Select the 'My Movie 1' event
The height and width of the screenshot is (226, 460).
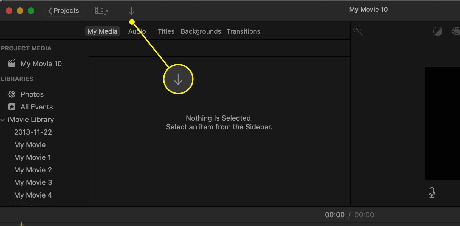[x=32, y=157]
